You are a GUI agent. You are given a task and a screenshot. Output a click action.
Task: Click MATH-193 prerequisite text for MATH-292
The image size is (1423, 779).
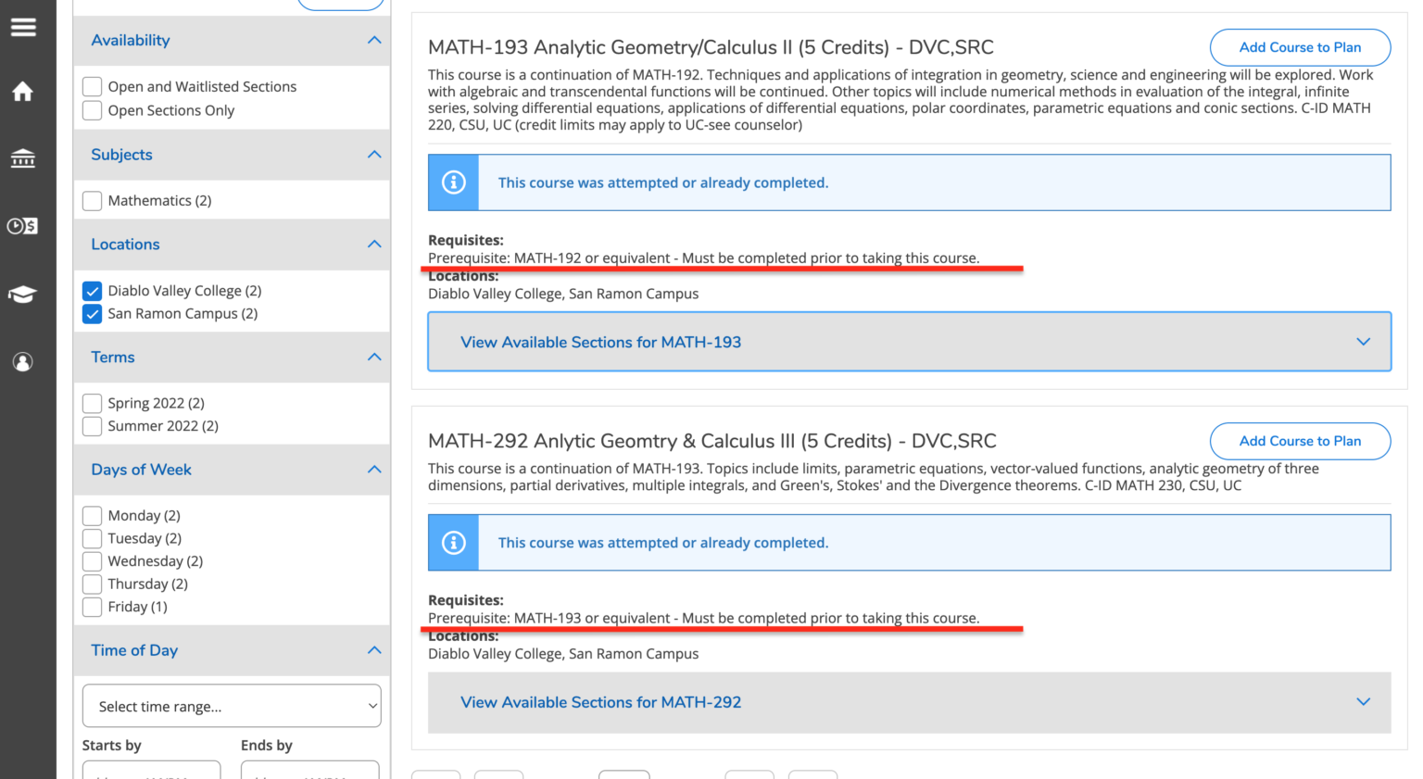click(x=703, y=618)
